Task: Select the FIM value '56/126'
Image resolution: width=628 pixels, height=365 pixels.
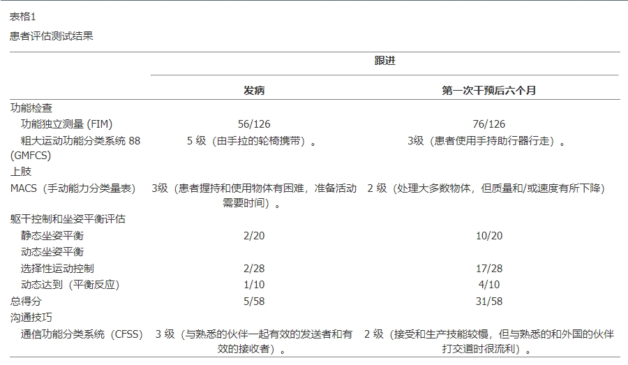Action: pyautogui.click(x=254, y=124)
